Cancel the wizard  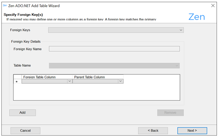tap(25, 131)
